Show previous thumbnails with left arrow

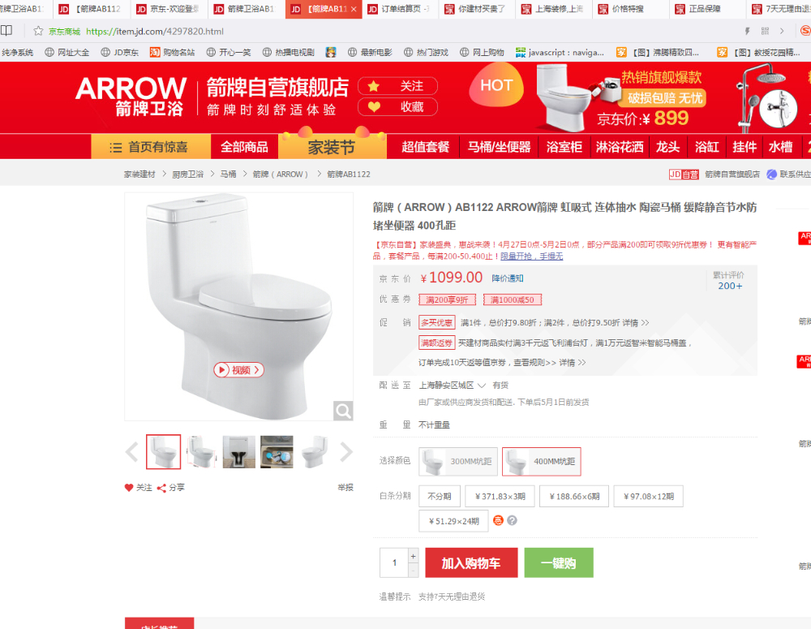click(x=132, y=452)
